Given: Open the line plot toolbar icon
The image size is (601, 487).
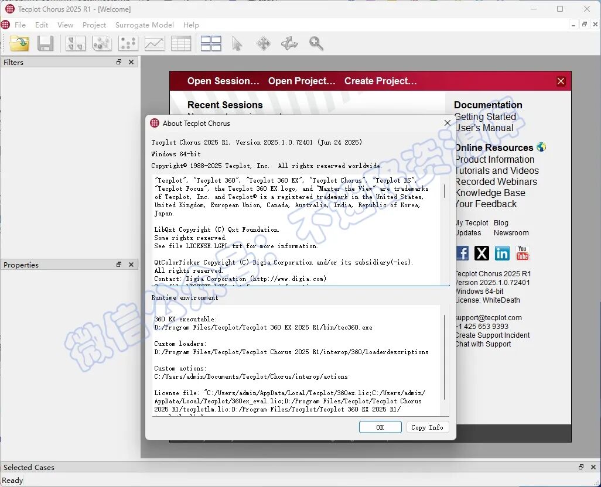Looking at the screenshot, I should pos(155,43).
